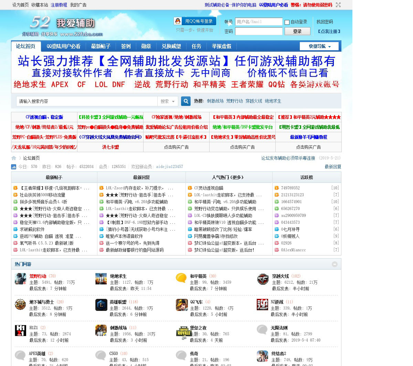Open the 穿越火线 CF forum icon
The image size is (413, 366).
coord(263,279)
